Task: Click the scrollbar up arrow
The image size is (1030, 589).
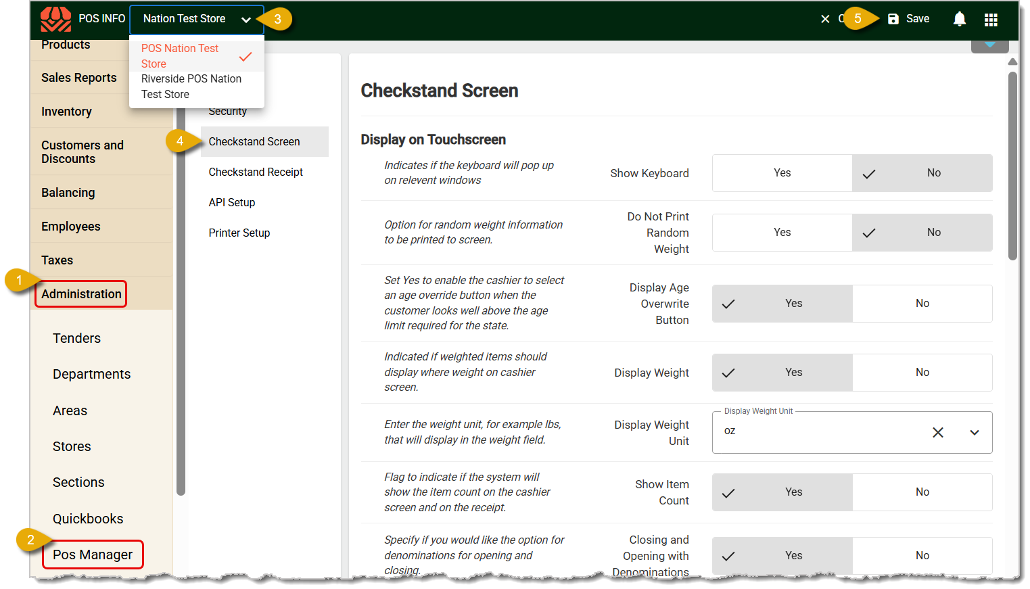Action: tap(1012, 62)
